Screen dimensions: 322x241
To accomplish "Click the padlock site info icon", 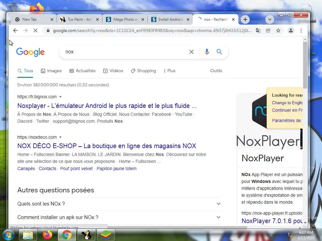I will coord(48,30).
